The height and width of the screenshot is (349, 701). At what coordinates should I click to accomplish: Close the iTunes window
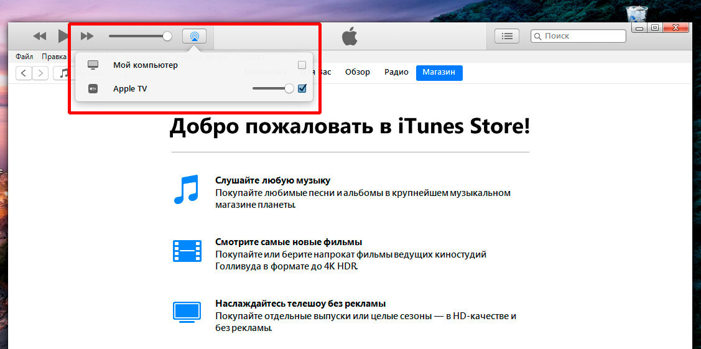tap(677, 27)
